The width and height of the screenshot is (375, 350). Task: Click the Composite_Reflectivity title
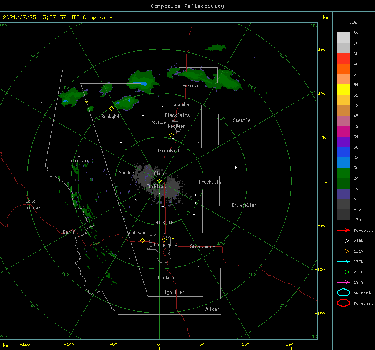pyautogui.click(x=187, y=6)
